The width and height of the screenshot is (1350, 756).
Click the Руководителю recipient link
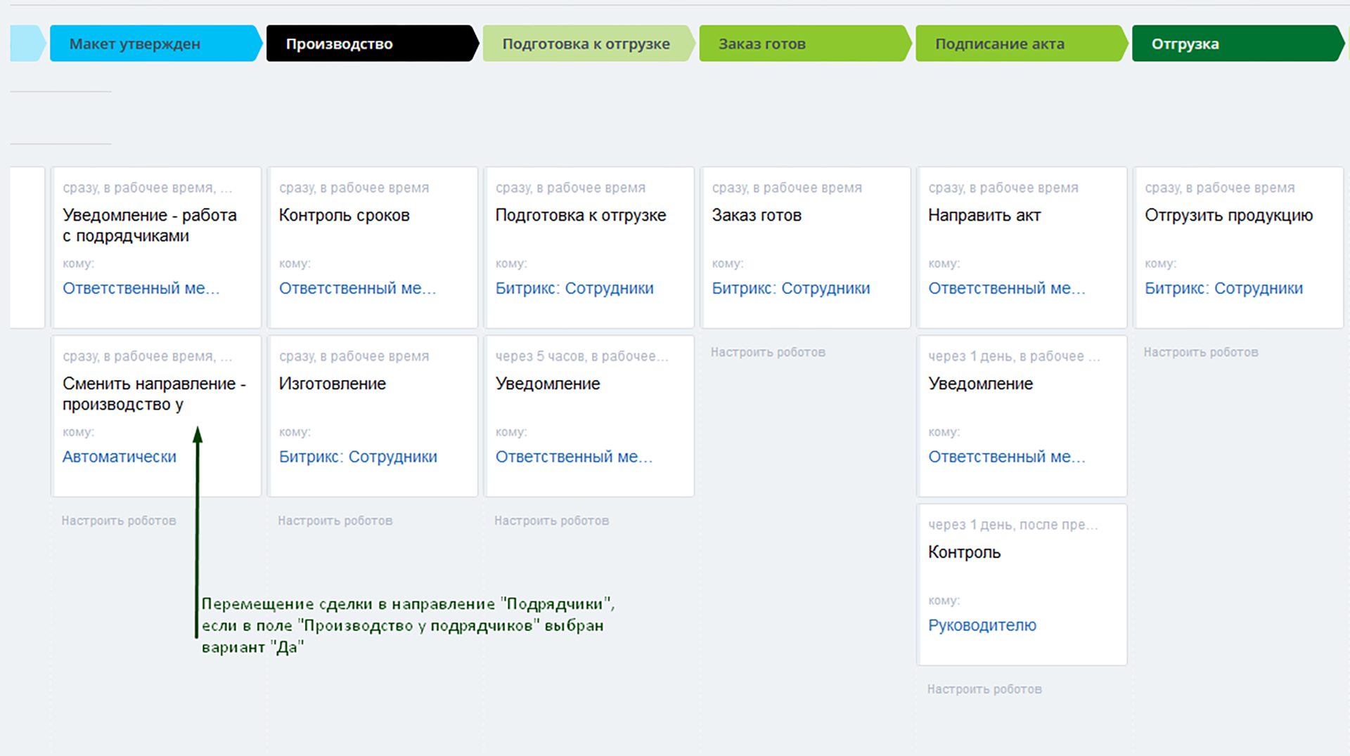pyautogui.click(x=982, y=625)
